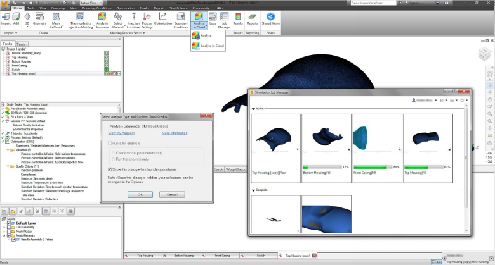Image resolution: width=495 pixels, height=265 pixels.
Task: Uncheck 'Show this dialog when launching analyses'
Action: pos(110,170)
